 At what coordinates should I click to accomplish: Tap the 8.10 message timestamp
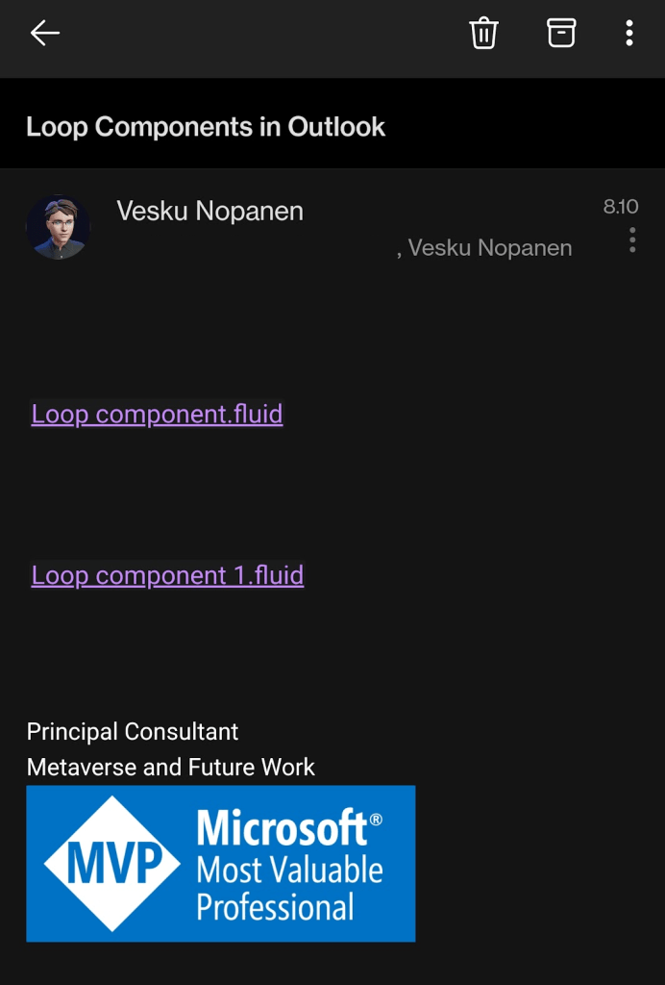coord(621,206)
